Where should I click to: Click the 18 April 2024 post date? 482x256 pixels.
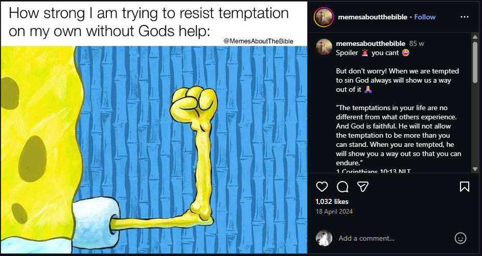coord(334,212)
